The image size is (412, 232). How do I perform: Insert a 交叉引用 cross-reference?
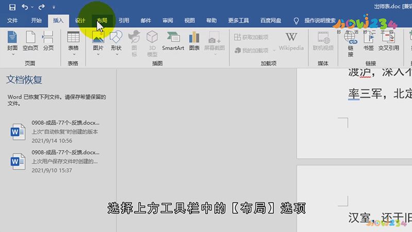(x=389, y=41)
